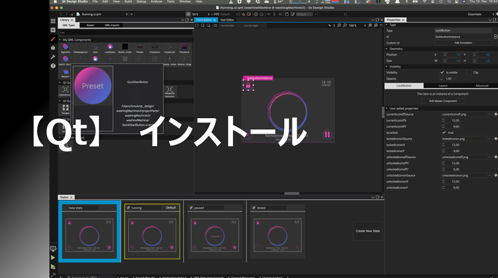Select Sequential Animation item in library
Image resolution: width=498 pixels, height=278 pixels.
170,91
